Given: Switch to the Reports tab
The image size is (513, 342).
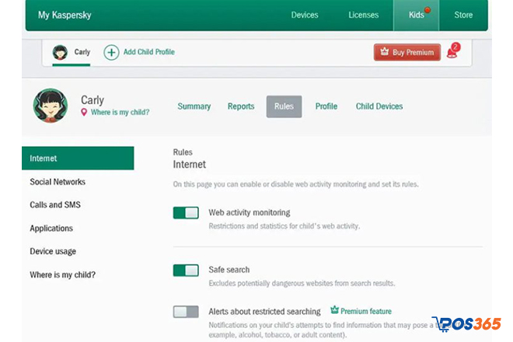Looking at the screenshot, I should (x=241, y=106).
